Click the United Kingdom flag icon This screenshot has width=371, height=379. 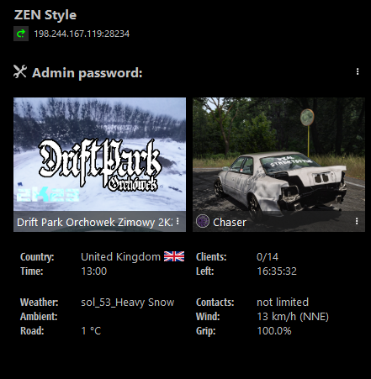tap(174, 256)
